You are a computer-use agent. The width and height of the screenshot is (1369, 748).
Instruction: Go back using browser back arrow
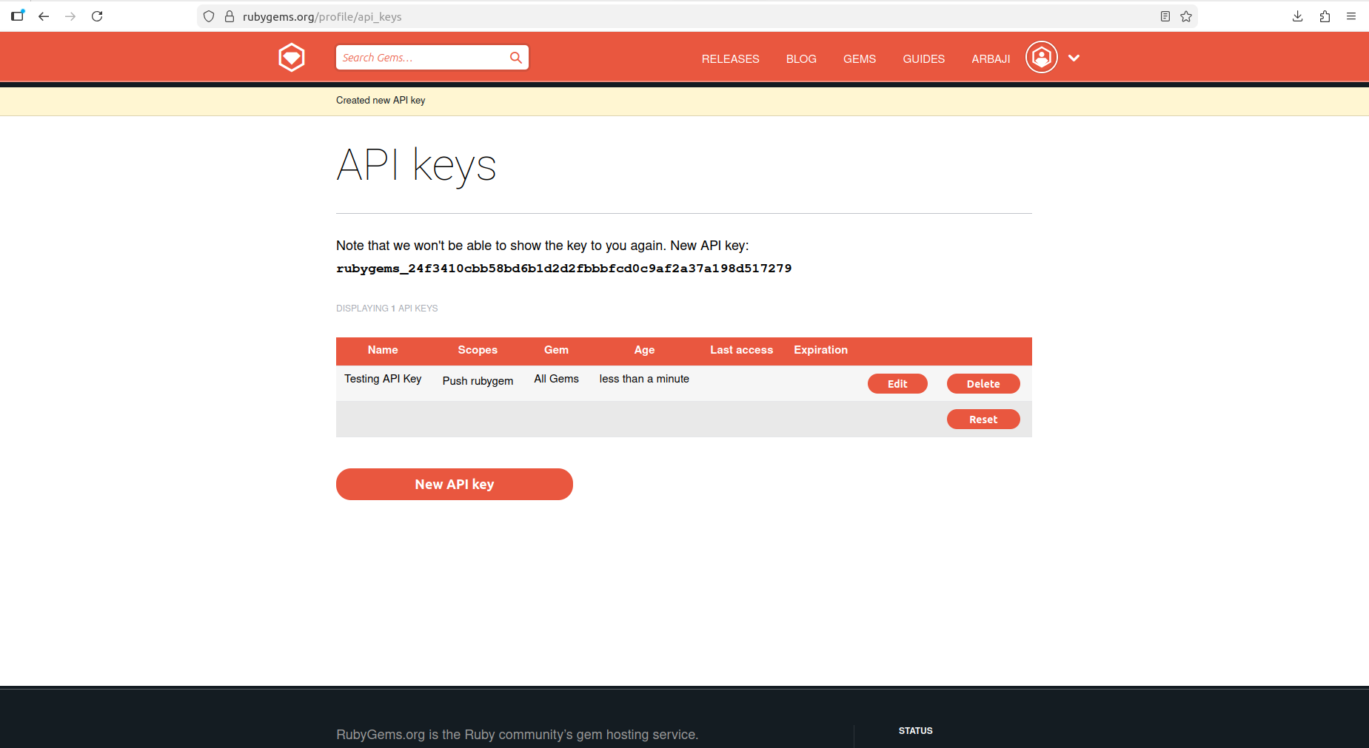click(44, 16)
